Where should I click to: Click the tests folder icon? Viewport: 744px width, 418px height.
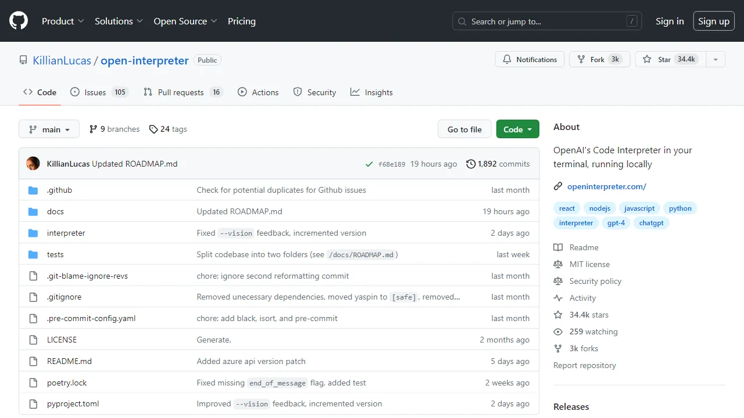[x=33, y=254]
